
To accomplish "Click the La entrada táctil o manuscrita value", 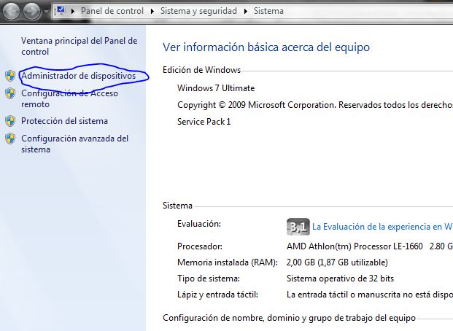I will tap(370, 295).
